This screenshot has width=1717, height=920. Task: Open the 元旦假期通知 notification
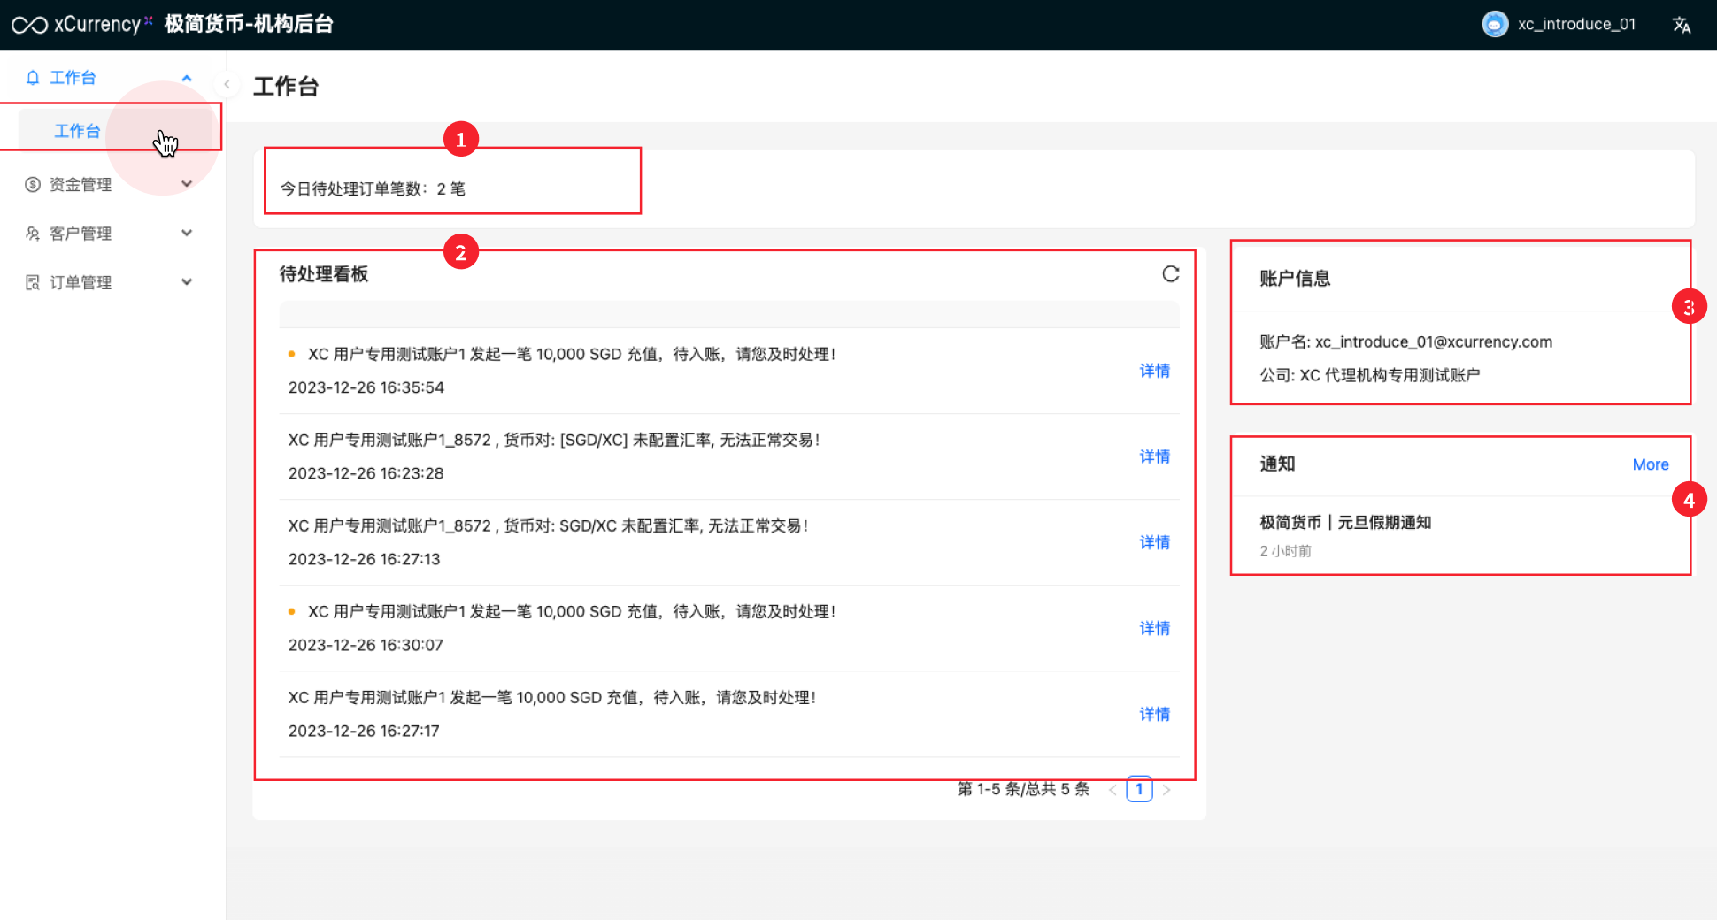coord(1345,523)
